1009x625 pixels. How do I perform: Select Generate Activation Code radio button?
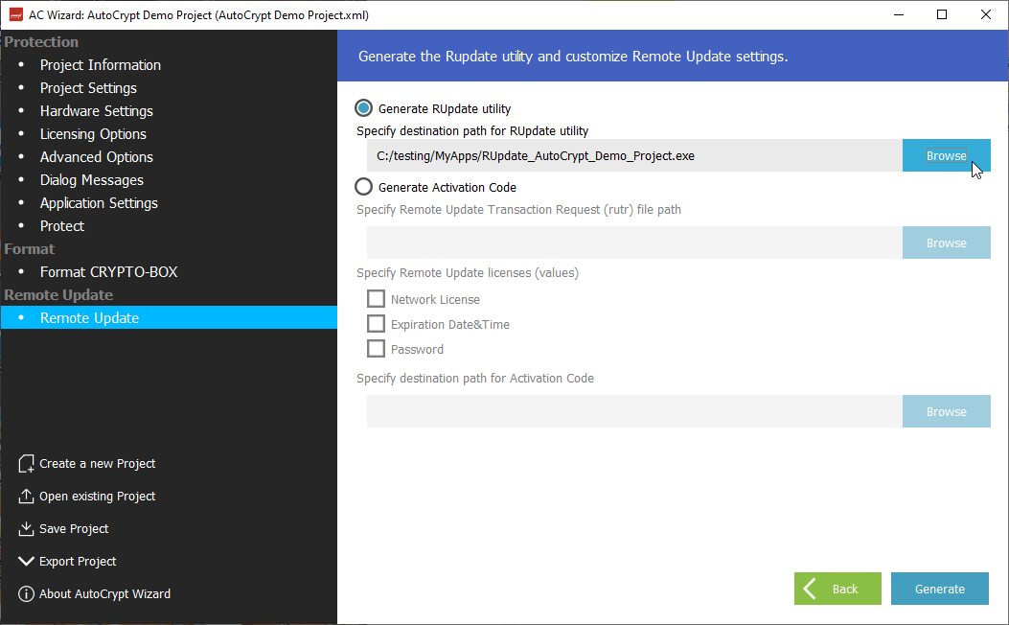pyautogui.click(x=364, y=187)
